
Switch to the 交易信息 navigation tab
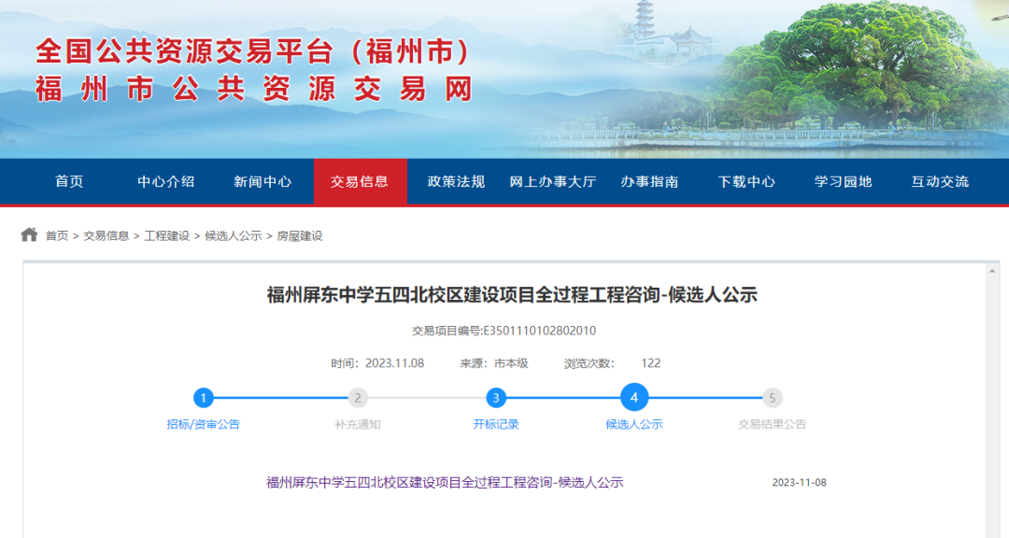point(361,182)
